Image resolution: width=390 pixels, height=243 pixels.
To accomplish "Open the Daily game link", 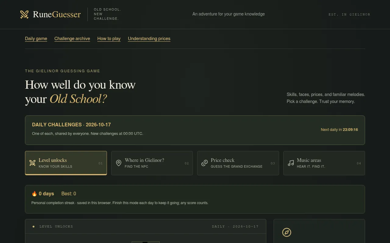I will [x=36, y=39].
